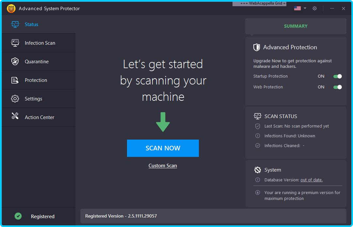
Task: Expand the language dropdown arrow
Action: pyautogui.click(x=305, y=8)
